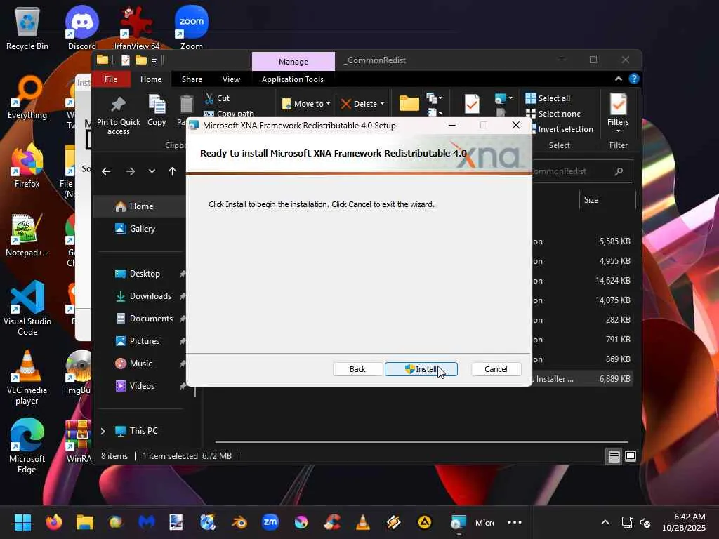Click the search box in _CommonRedist

582,171
